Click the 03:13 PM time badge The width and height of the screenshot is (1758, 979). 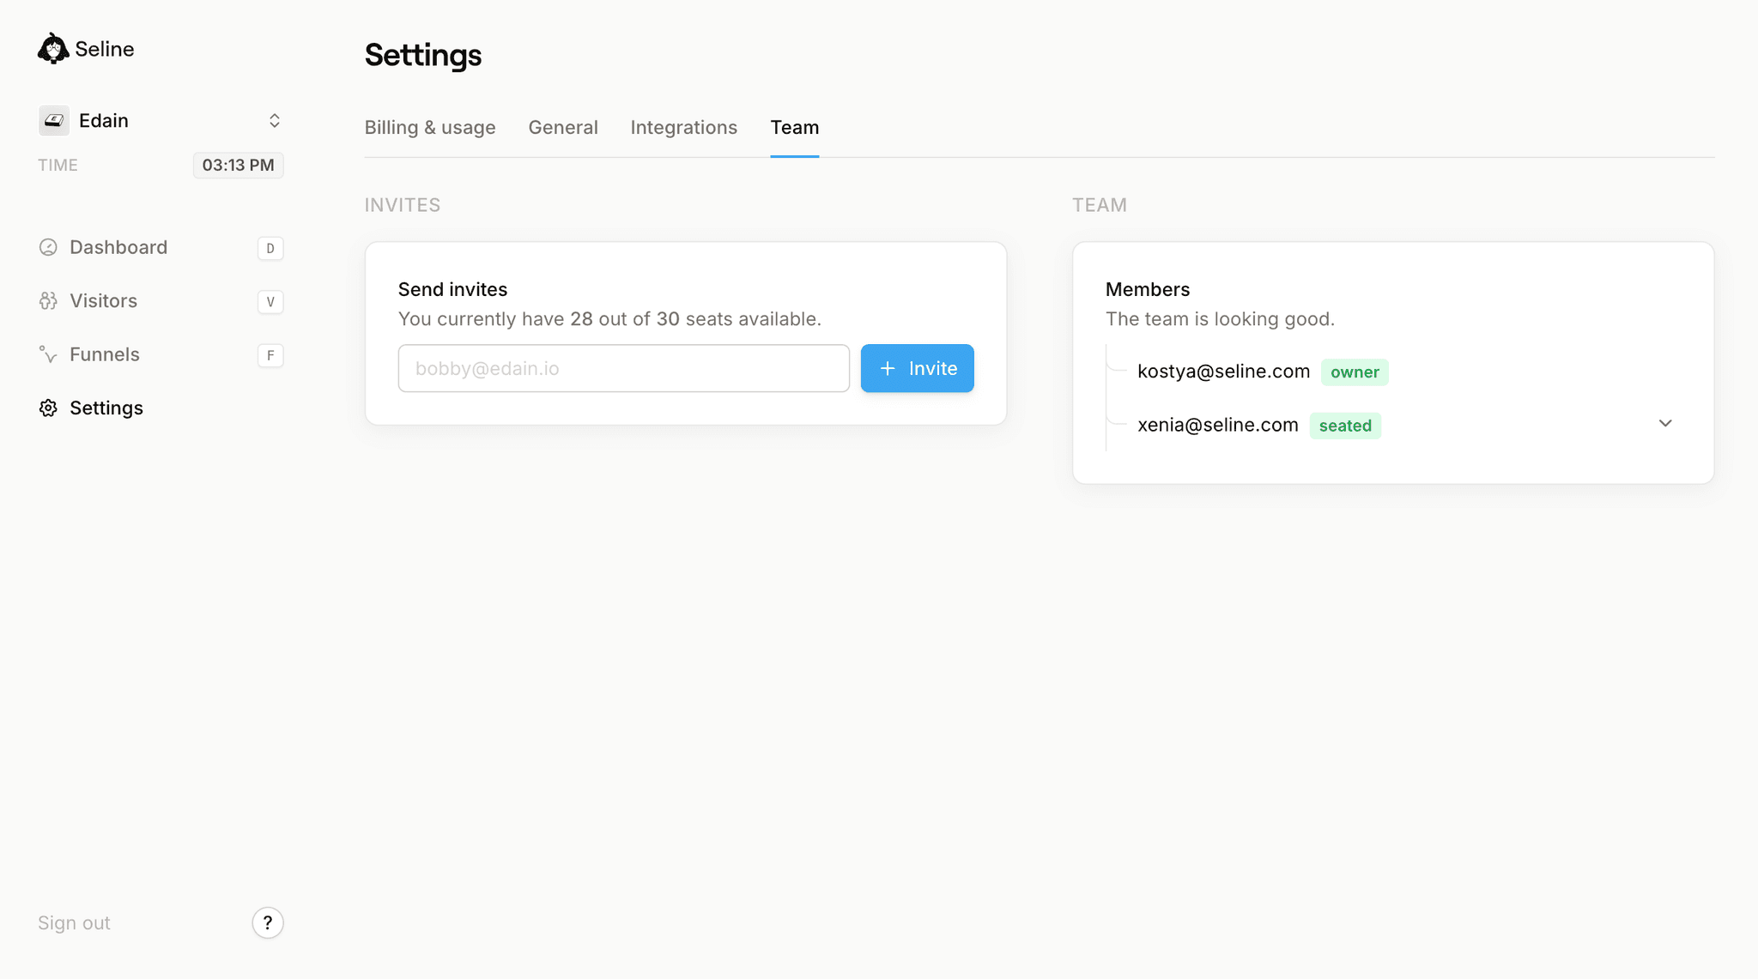click(x=238, y=165)
